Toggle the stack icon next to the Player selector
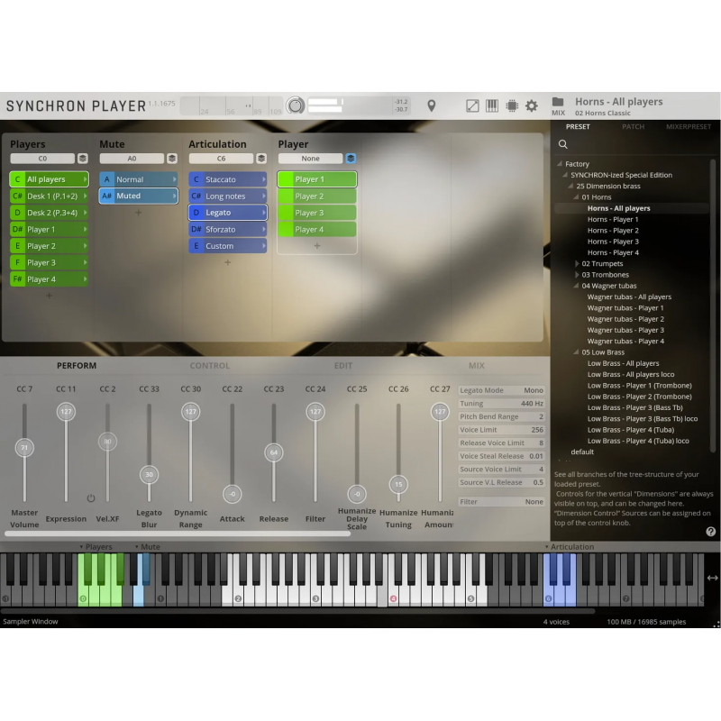This screenshot has width=721, height=721. (x=350, y=158)
